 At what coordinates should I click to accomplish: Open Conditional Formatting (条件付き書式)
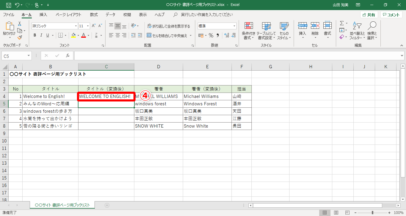pyautogui.click(x=248, y=31)
